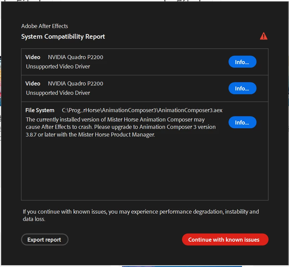Open Info for the File System AnimationComposer3 entry
The height and width of the screenshot is (267, 289).
(x=242, y=122)
